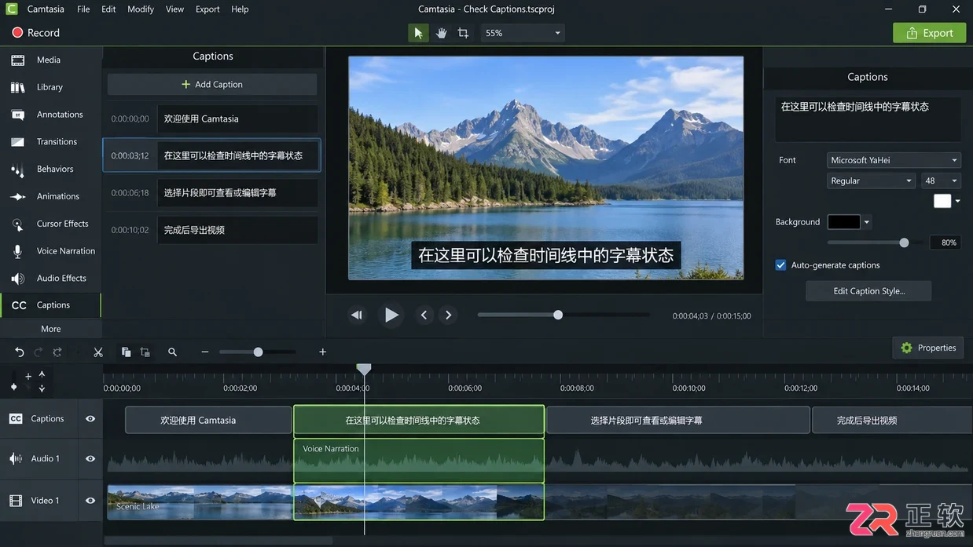Viewport: 973px width, 547px height.
Task: Select the Voice Narration audio clip
Action: (419, 461)
